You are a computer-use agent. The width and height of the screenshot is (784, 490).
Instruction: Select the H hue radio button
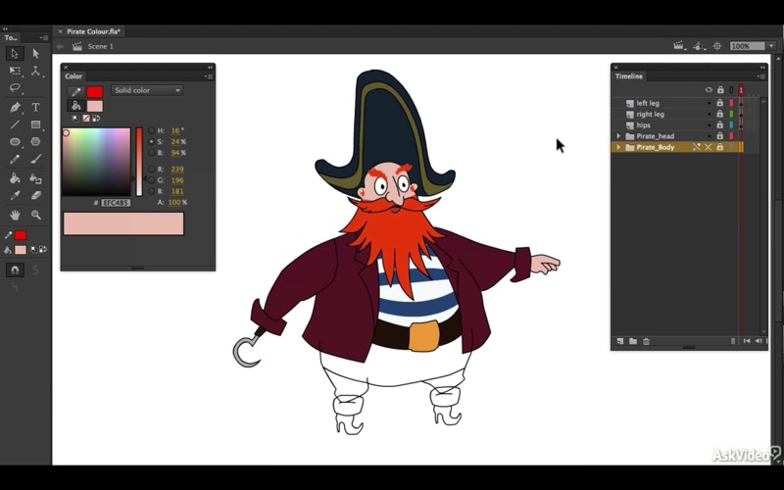pos(151,130)
